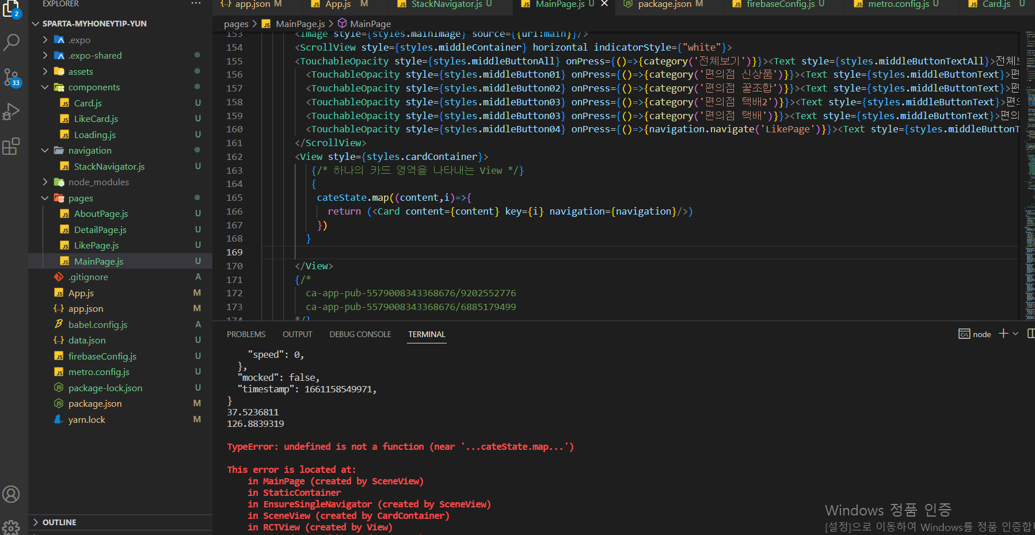Open the Extensions view
The height and width of the screenshot is (535, 1035).
(11, 147)
